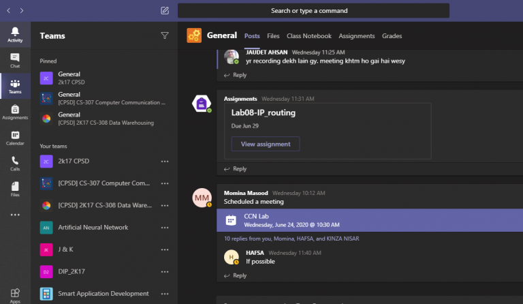Screen dimensions: 523x304
Task: Click the DIP_2K17 team avatar
Action: 46,272
